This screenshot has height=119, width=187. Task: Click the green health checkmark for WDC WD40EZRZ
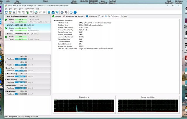(6, 19)
